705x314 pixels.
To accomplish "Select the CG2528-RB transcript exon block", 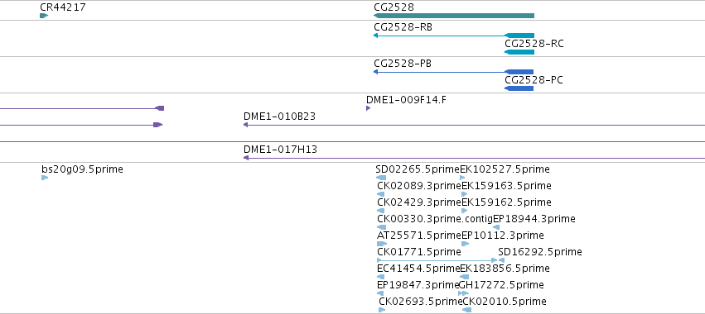I will [x=519, y=36].
